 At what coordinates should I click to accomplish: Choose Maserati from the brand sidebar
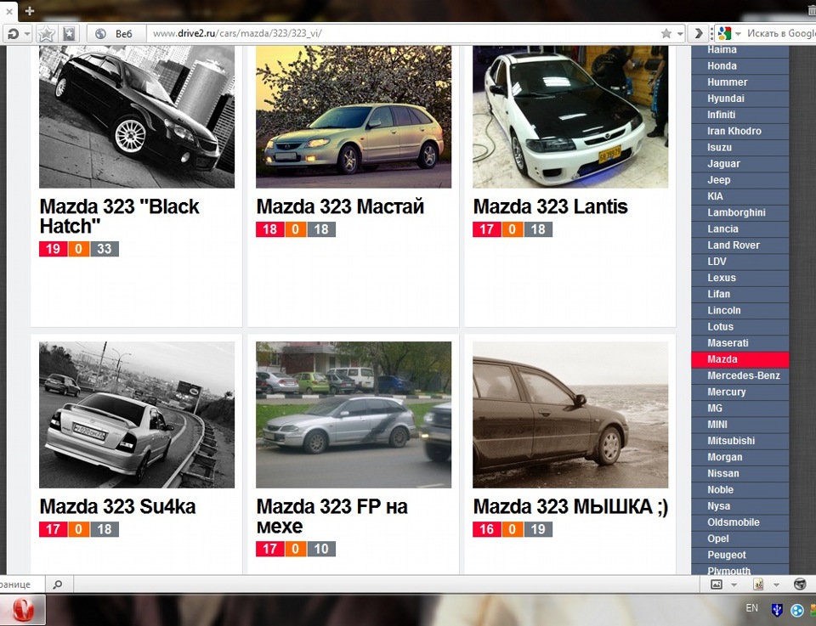pyautogui.click(x=740, y=343)
